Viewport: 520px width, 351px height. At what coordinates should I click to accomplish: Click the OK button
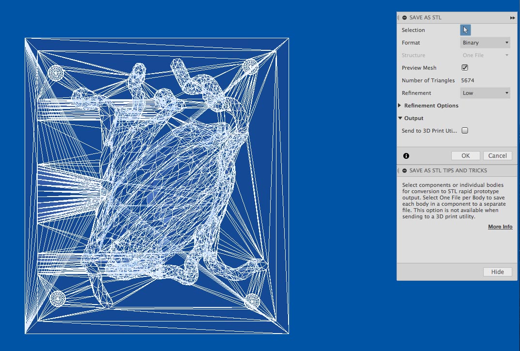(x=466, y=156)
